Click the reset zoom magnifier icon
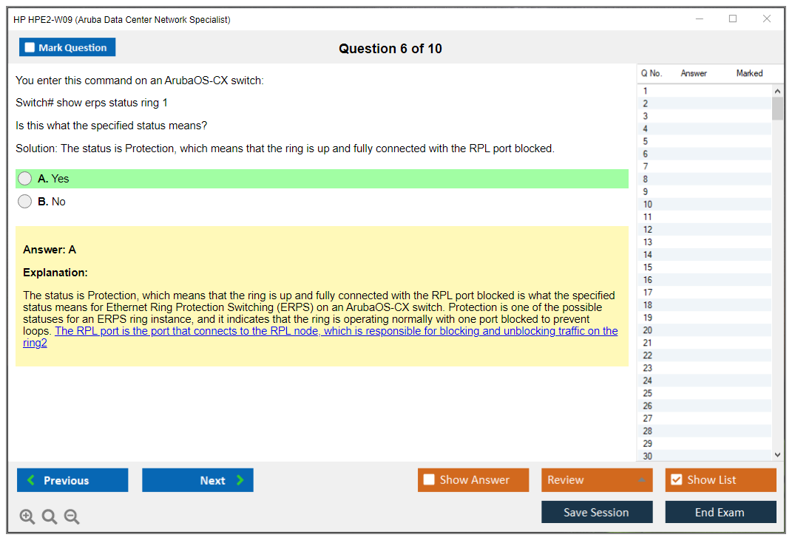795x543 pixels. [50, 517]
